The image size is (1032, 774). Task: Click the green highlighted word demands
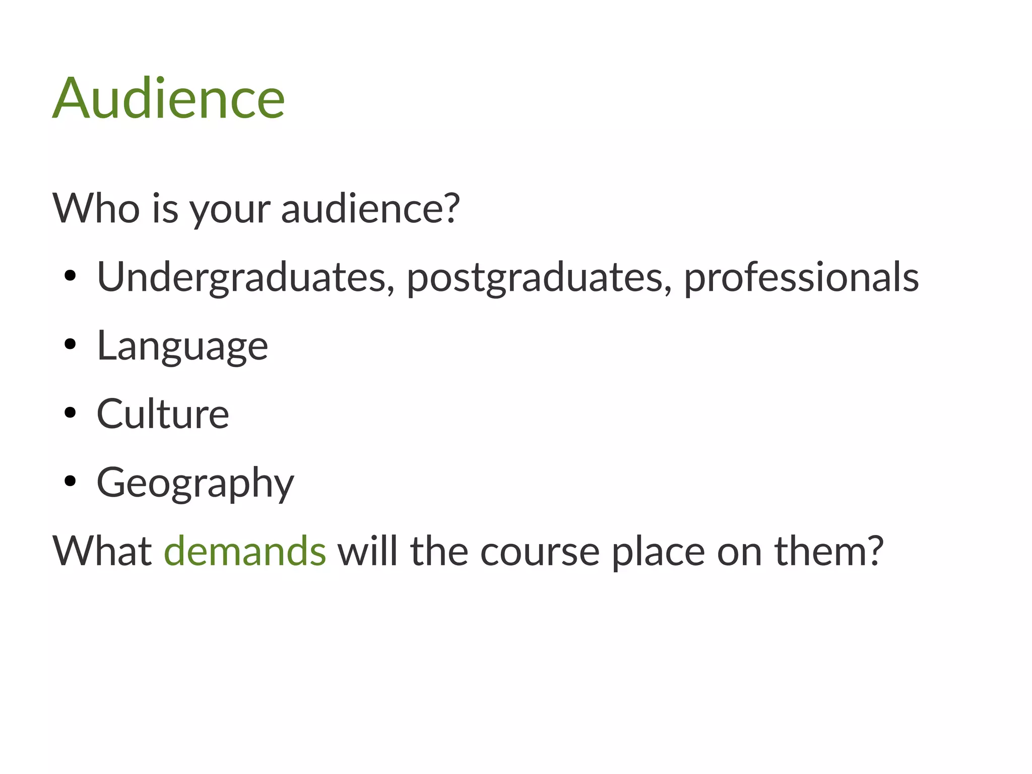pyautogui.click(x=245, y=550)
